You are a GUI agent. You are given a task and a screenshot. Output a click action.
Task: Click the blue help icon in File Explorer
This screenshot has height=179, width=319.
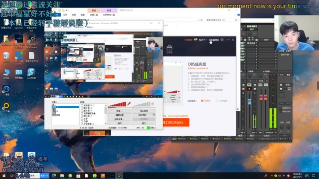238,15
